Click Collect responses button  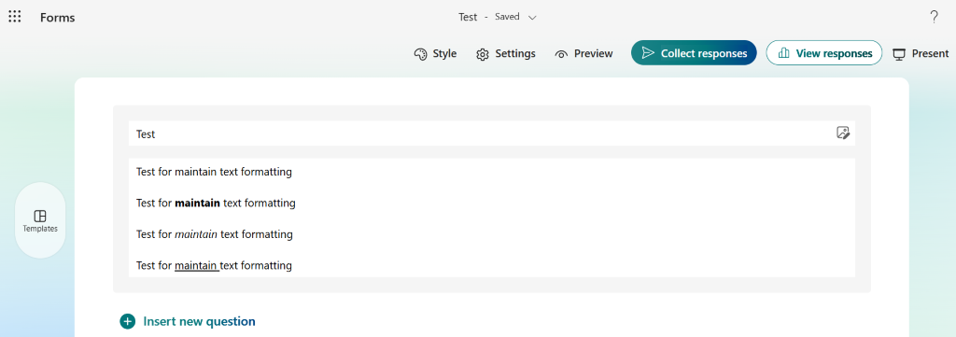[x=694, y=53]
